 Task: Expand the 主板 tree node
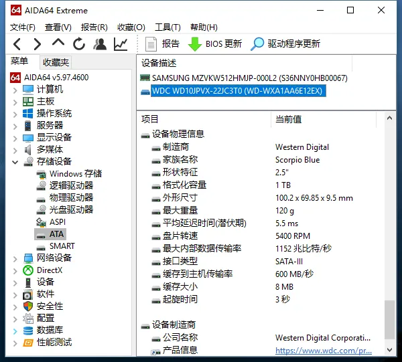(x=15, y=102)
